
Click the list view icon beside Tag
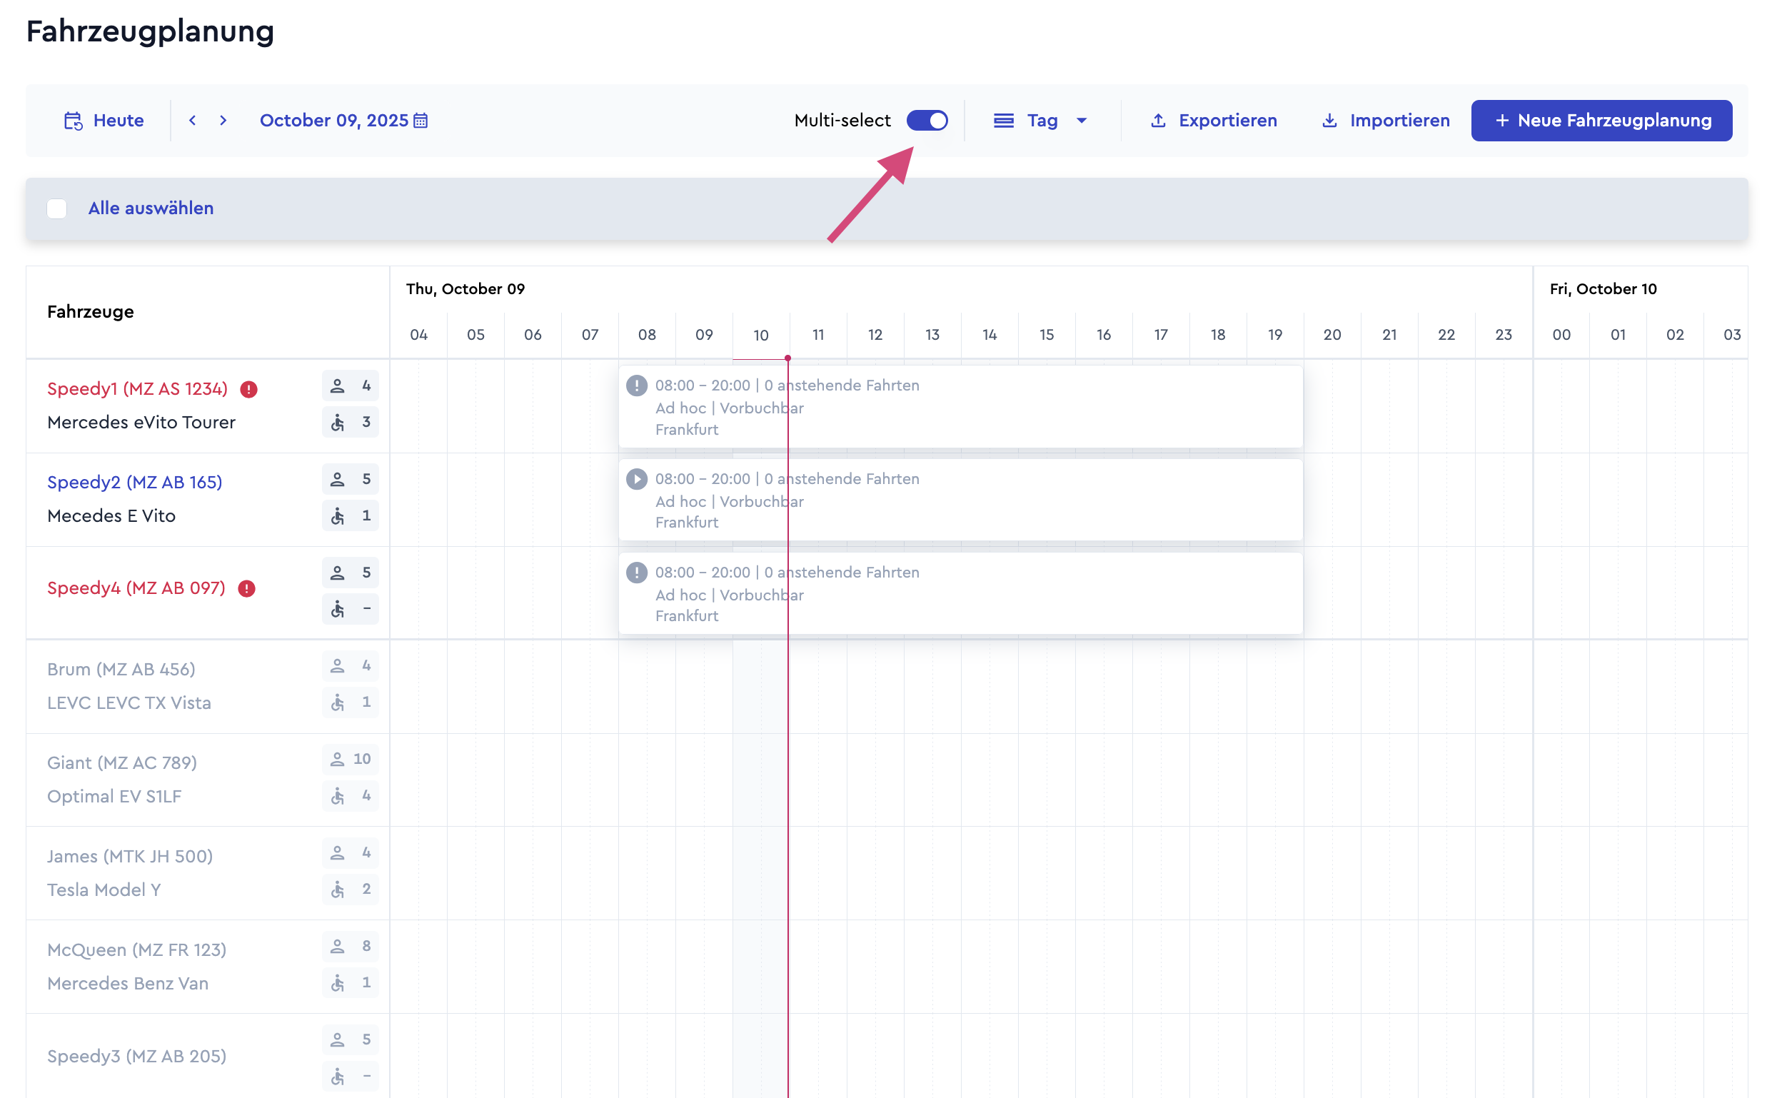pyautogui.click(x=1005, y=121)
